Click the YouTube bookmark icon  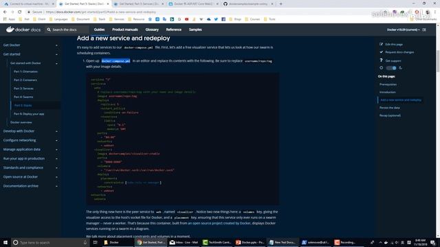186,19
